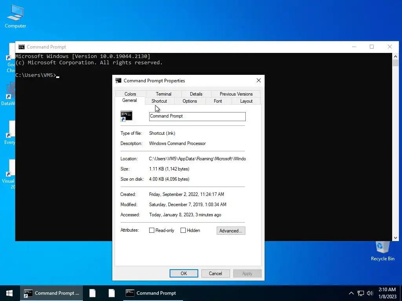Select the General tab
This screenshot has height=301, width=402.
[130, 100]
